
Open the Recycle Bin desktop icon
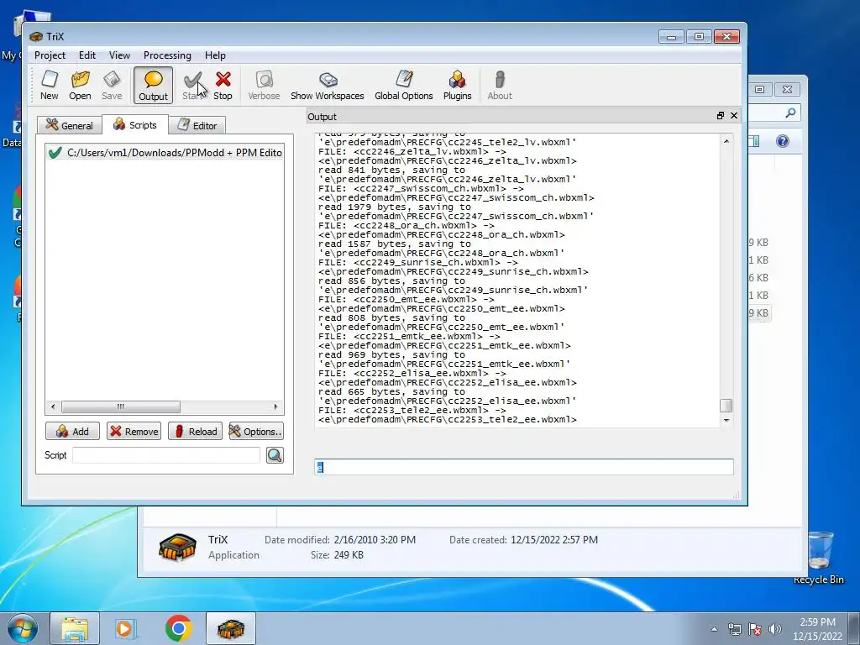pyautogui.click(x=819, y=558)
